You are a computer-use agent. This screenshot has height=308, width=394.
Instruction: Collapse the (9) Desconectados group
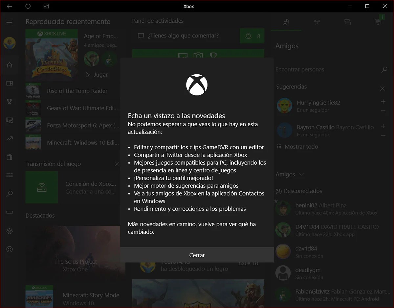tap(299, 191)
